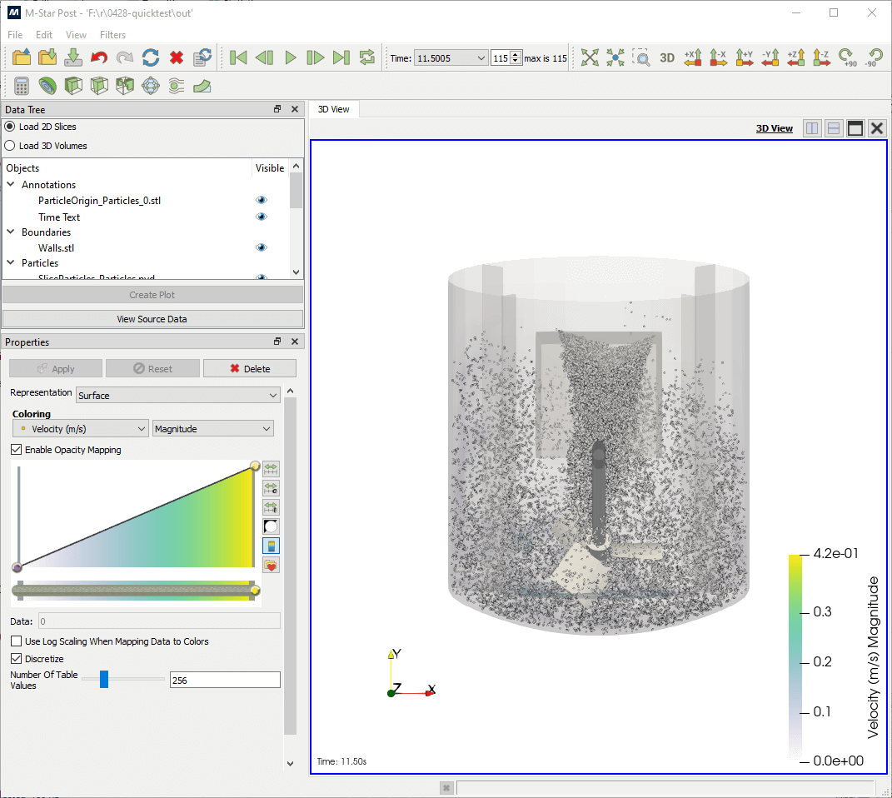Click the zoom-to-box magnifier icon
892x798 pixels.
click(x=640, y=57)
